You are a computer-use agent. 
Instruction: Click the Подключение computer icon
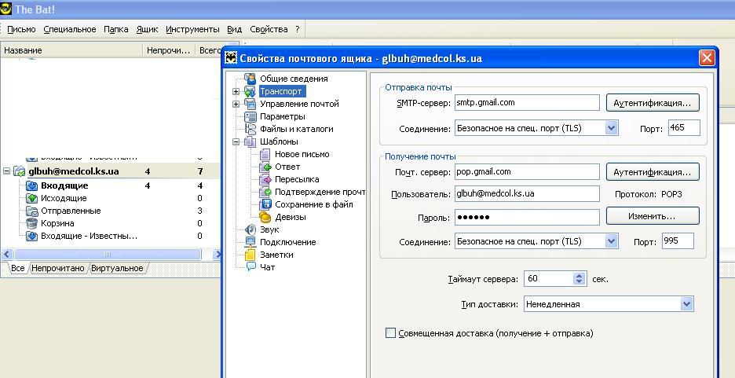pos(250,243)
